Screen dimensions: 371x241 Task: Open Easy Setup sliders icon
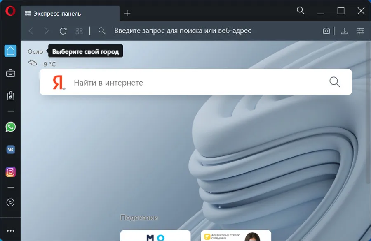361,31
